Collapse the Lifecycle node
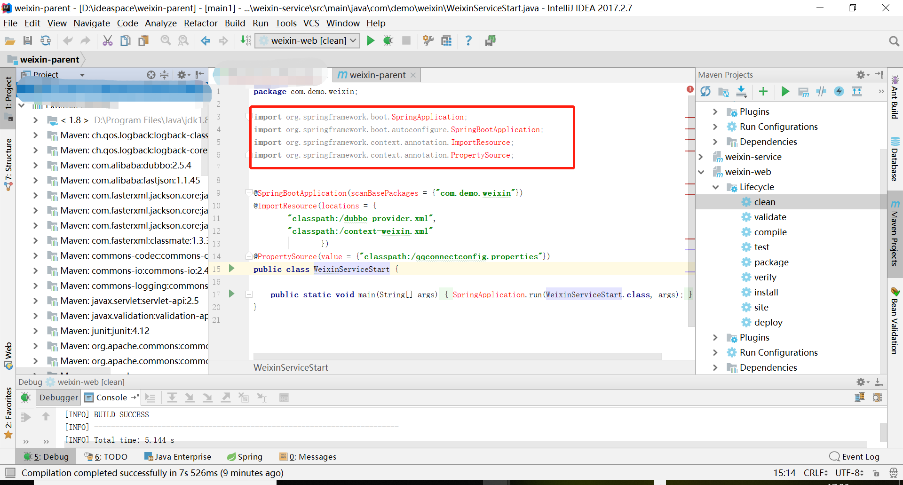Viewport: 903px width, 485px height. (x=715, y=187)
